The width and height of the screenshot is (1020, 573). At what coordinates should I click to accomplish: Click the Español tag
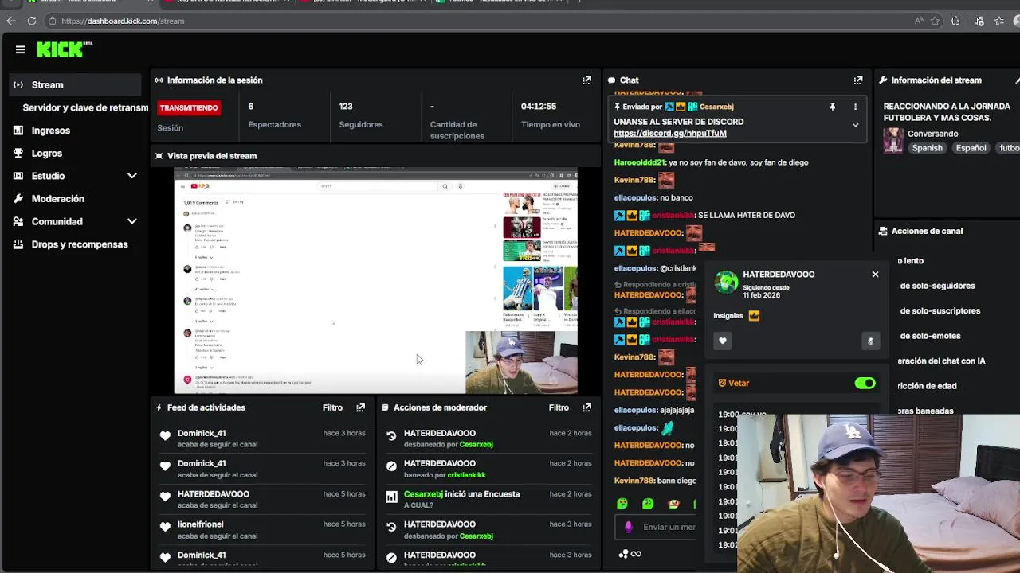pos(971,148)
